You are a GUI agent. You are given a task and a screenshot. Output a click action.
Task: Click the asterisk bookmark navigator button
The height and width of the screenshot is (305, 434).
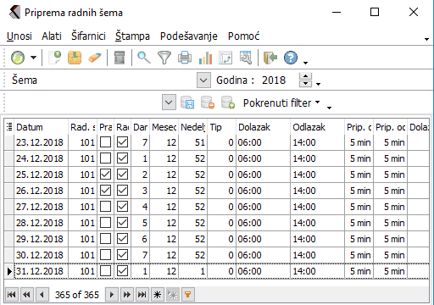coord(158,295)
